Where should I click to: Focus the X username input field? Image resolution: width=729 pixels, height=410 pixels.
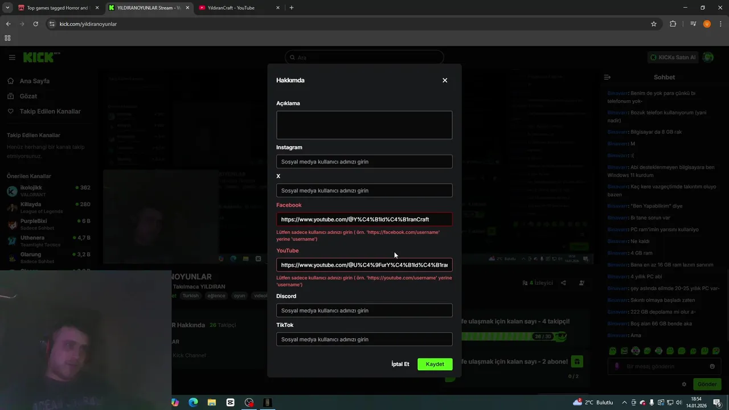tap(364, 191)
